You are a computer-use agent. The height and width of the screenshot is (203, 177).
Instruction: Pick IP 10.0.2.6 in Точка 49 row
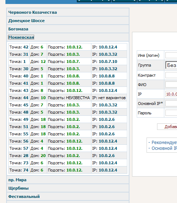[x=107, y=119]
